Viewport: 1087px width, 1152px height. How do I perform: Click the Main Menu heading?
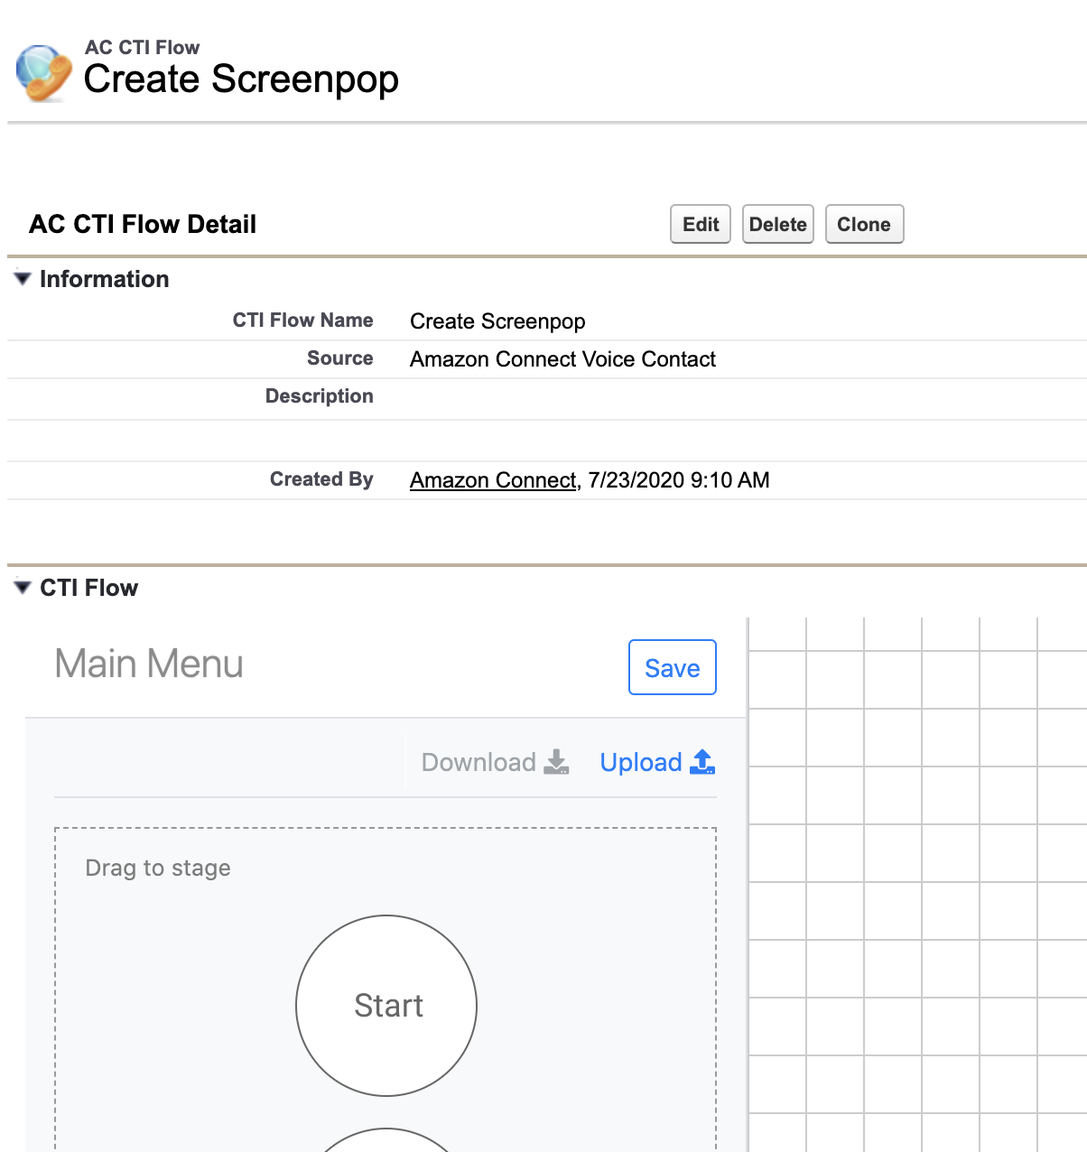149,664
